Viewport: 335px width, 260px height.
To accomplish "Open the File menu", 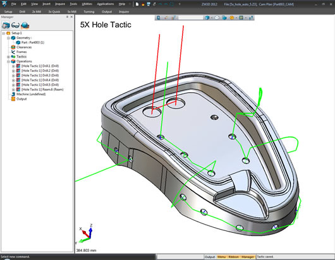I will click(x=13, y=4).
